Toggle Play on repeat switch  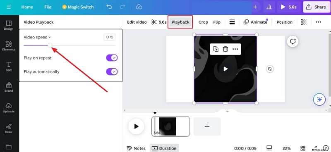click(112, 58)
